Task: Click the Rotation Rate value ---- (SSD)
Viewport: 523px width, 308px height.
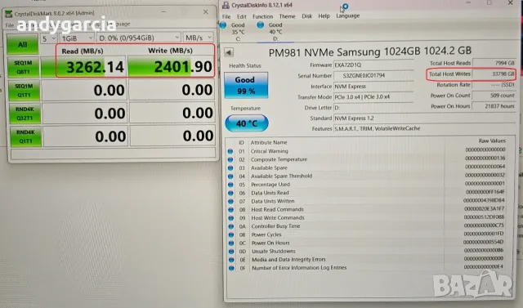Action: point(494,85)
